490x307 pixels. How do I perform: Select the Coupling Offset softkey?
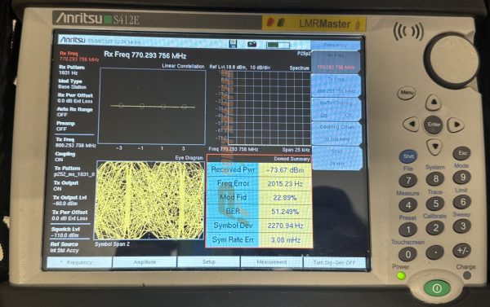coord(336,133)
